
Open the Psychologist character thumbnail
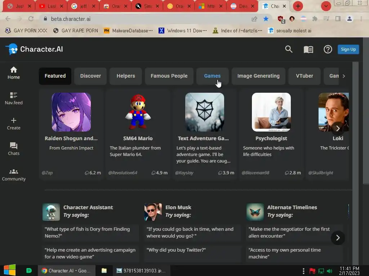[271, 112]
